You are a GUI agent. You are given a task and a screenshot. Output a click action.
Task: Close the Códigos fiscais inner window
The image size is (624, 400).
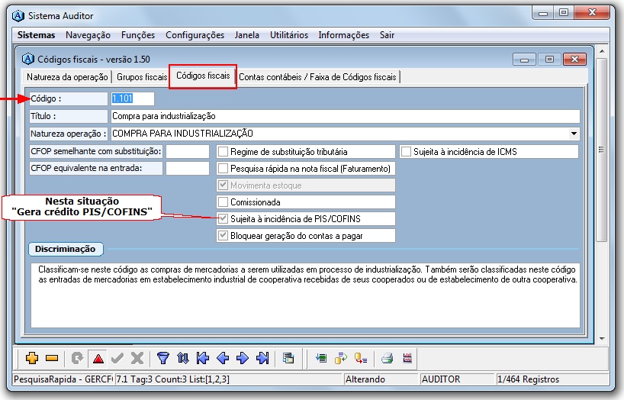[574, 60]
